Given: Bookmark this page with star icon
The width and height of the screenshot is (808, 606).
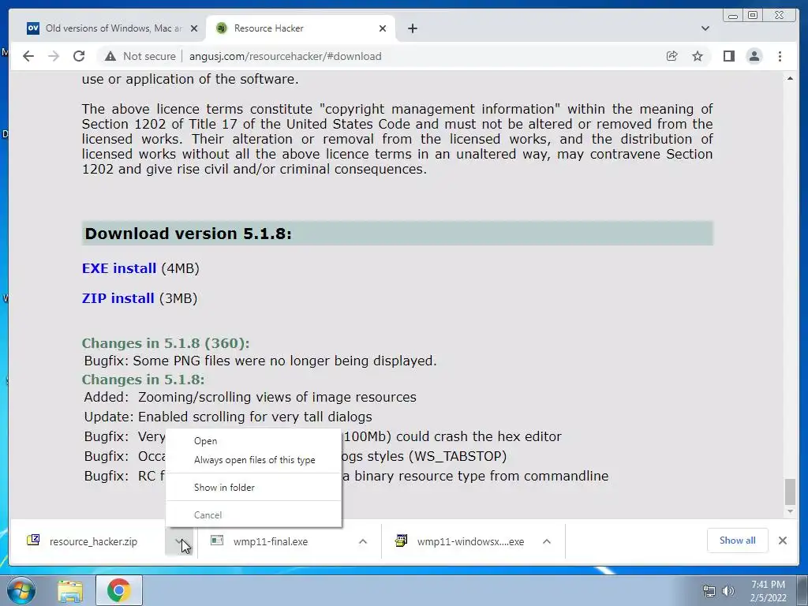Looking at the screenshot, I should click(x=698, y=56).
